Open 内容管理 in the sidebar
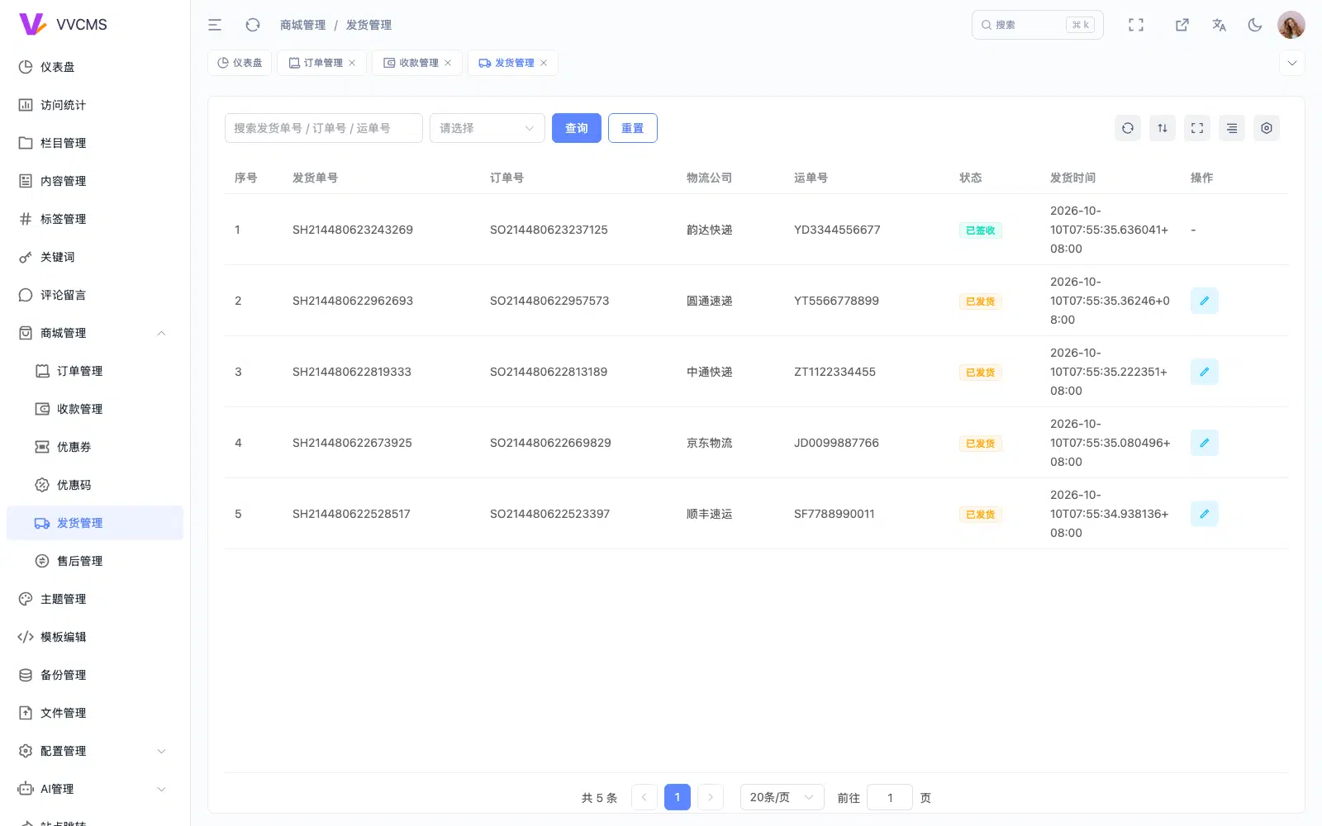 [x=95, y=181]
